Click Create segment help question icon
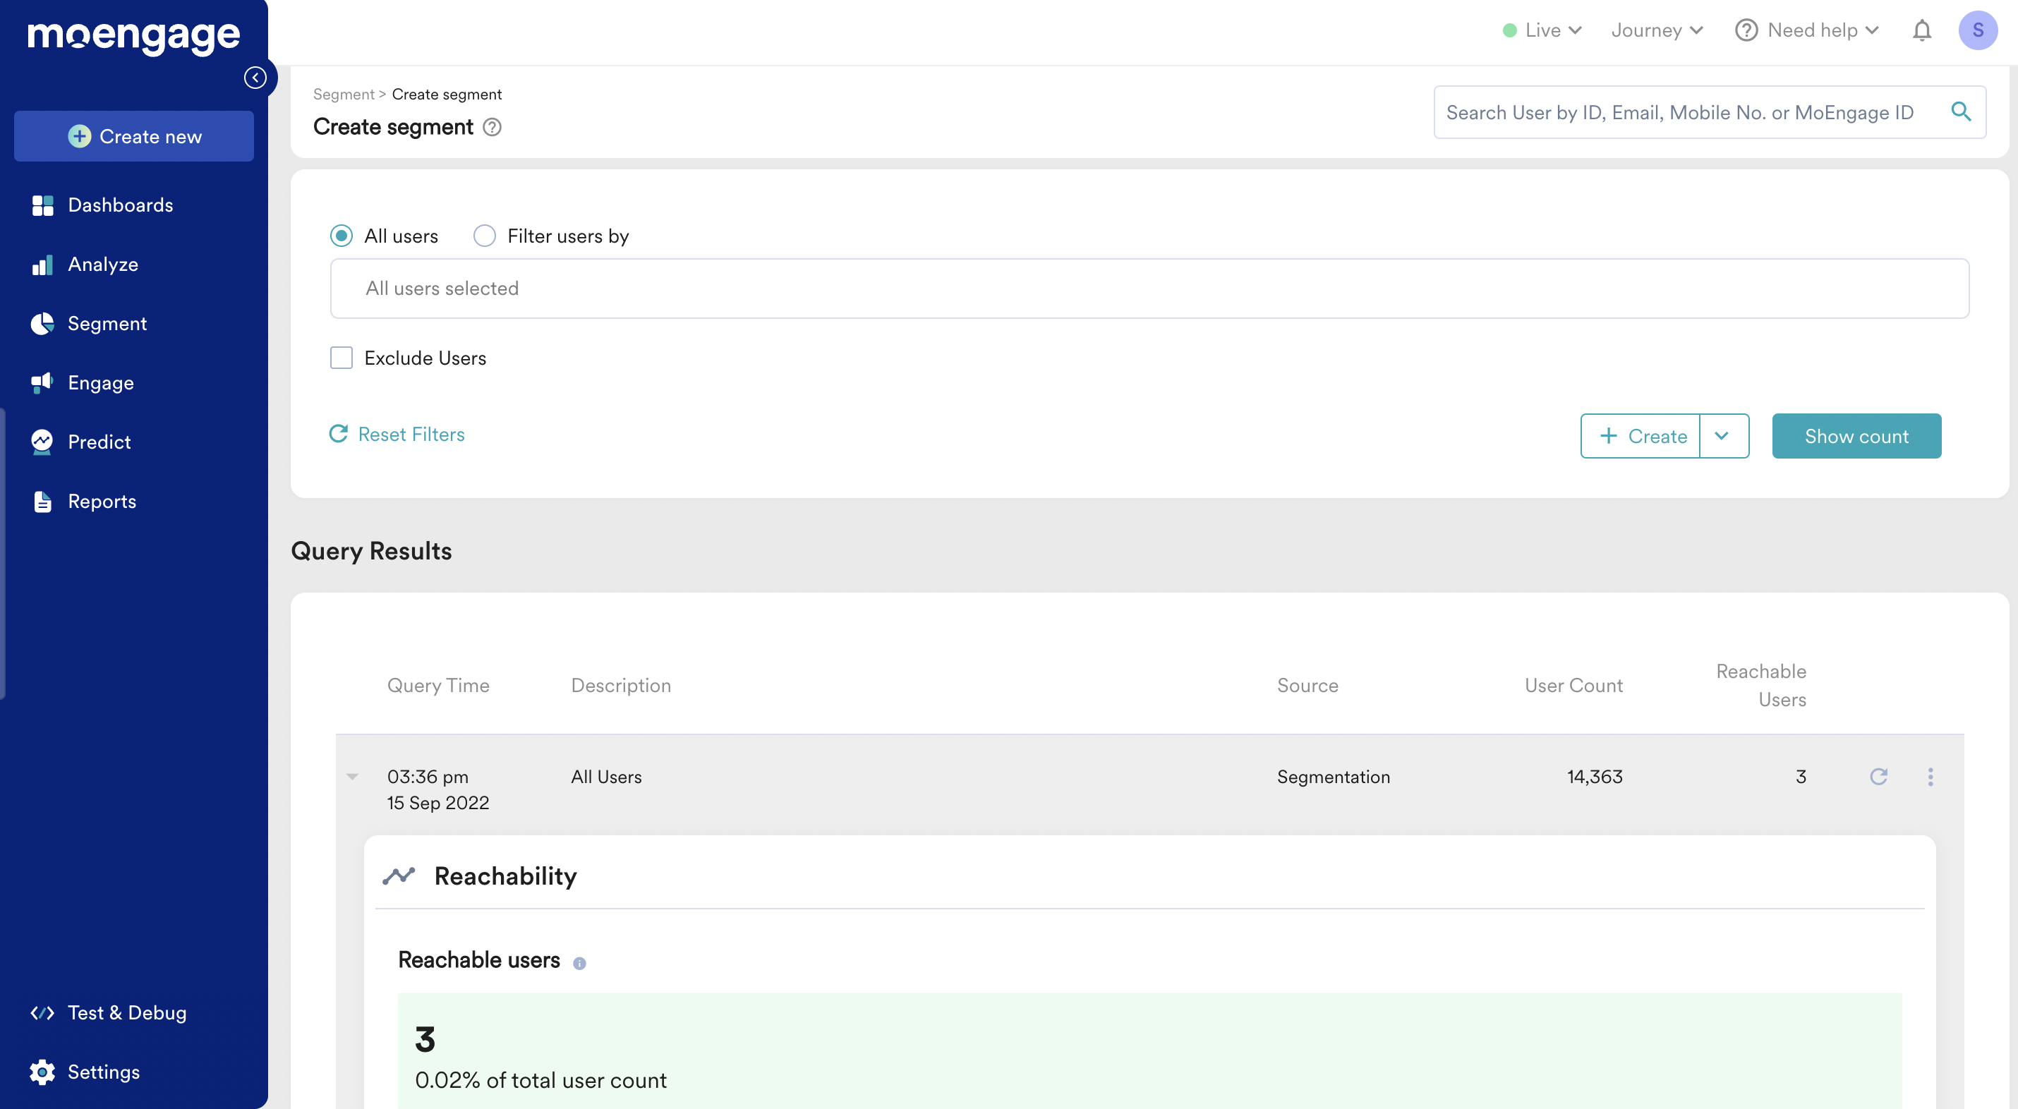The height and width of the screenshot is (1109, 2018). [x=492, y=127]
